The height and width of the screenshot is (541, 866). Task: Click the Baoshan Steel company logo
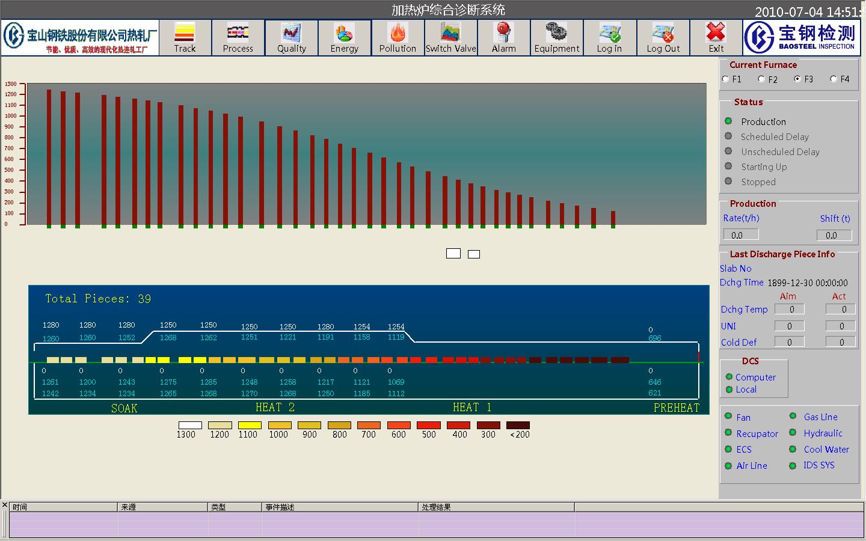(80, 38)
